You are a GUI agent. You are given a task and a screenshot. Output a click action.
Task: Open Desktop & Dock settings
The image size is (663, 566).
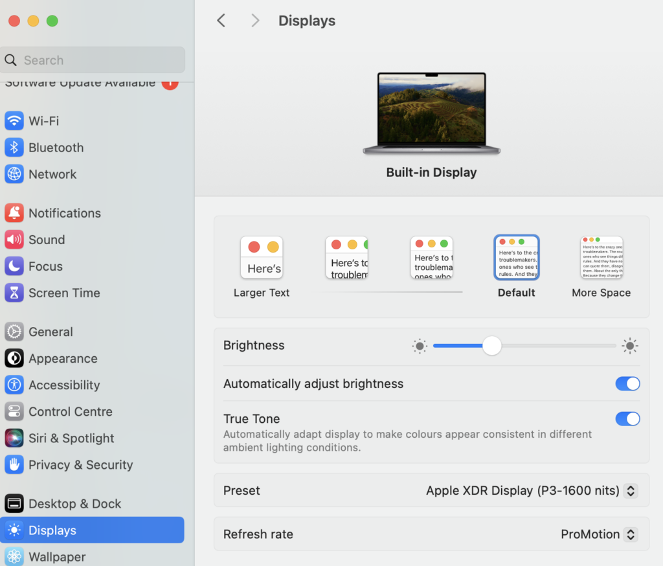pos(74,504)
